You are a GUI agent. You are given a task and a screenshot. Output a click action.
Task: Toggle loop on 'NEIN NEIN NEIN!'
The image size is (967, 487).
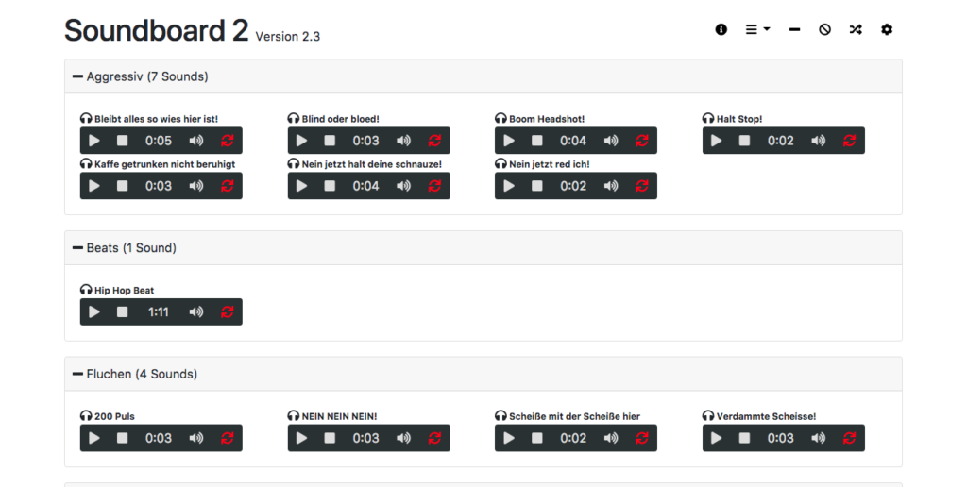(434, 438)
